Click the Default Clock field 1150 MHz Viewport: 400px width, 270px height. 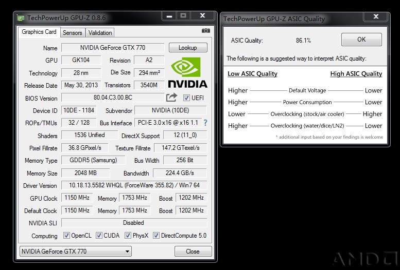click(77, 210)
